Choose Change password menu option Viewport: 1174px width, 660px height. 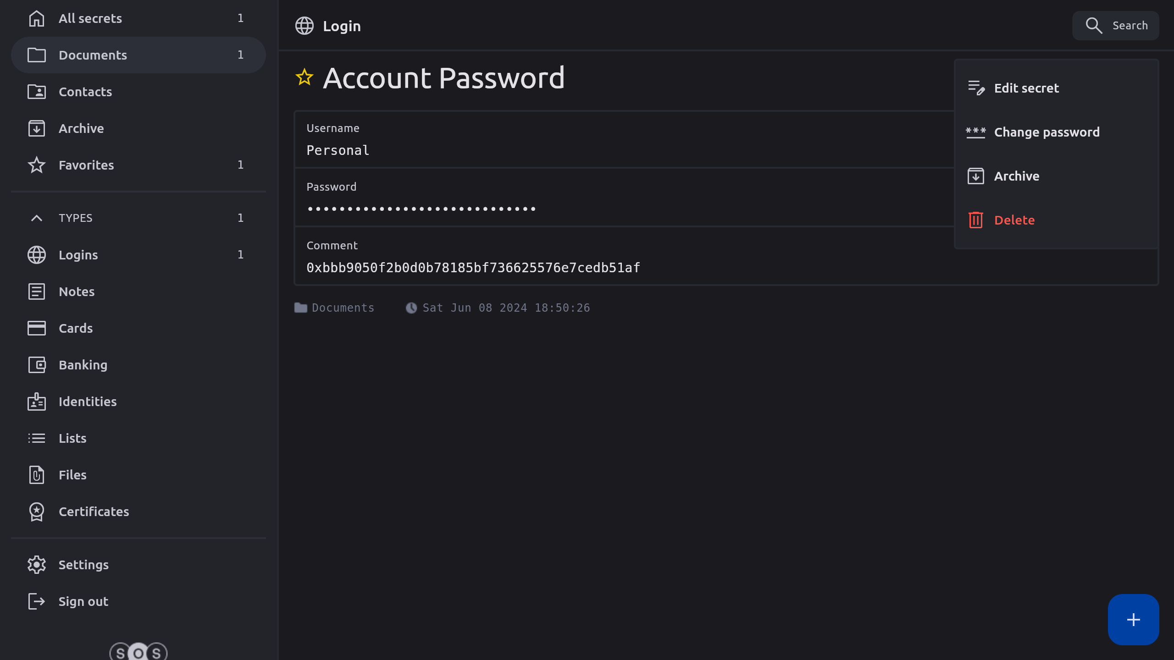tap(1047, 132)
